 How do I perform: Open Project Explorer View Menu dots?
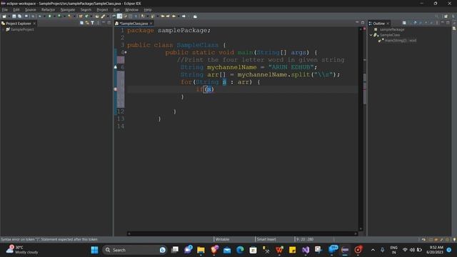pos(99,23)
